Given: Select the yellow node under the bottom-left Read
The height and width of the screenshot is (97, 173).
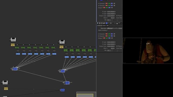Looking at the screenshot, I should click(6, 89).
